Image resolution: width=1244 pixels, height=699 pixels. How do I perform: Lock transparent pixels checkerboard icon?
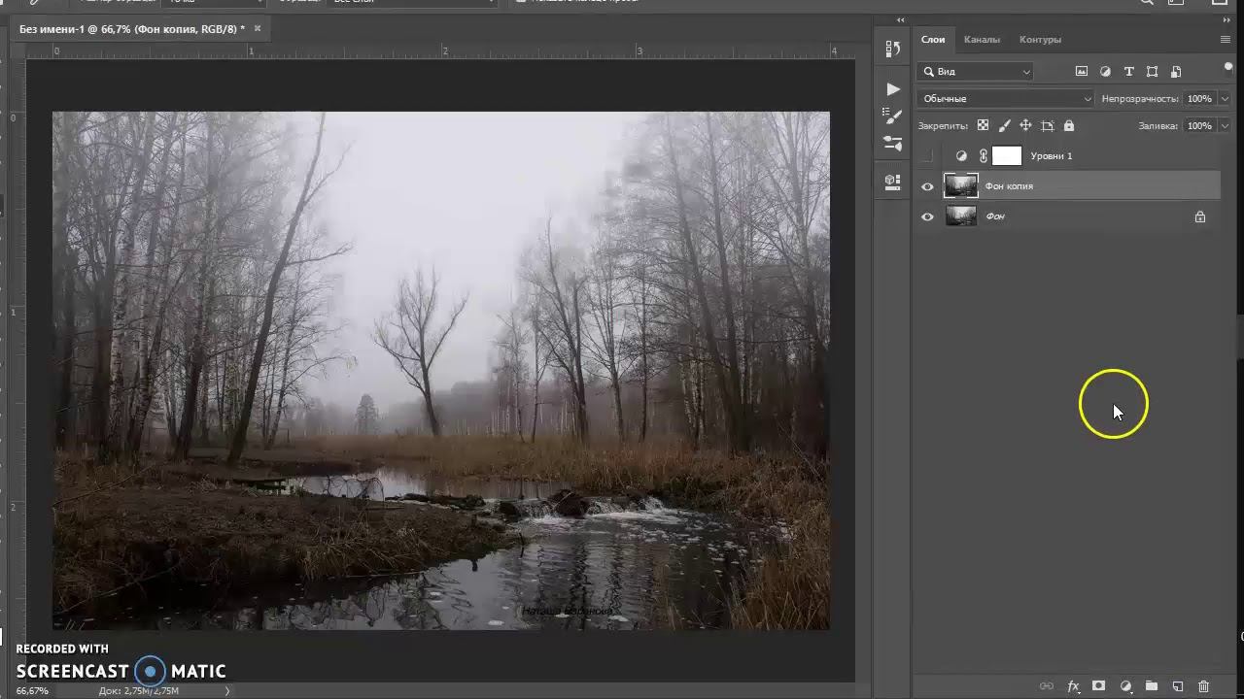tap(983, 125)
